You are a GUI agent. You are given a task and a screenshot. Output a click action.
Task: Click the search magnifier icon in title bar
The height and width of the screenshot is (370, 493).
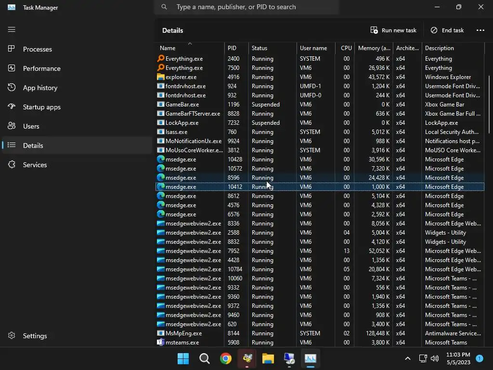(x=164, y=7)
